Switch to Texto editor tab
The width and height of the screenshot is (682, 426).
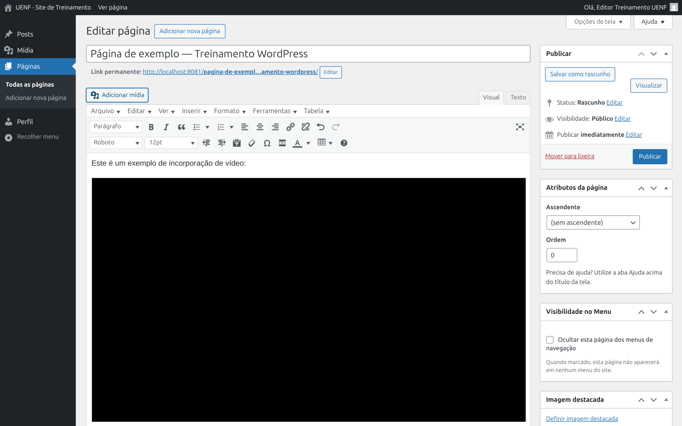(518, 97)
